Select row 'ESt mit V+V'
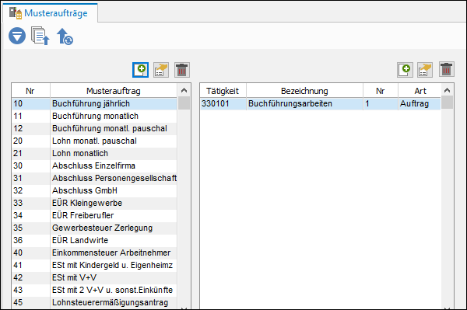This screenshot has height=310, width=467. point(94,277)
